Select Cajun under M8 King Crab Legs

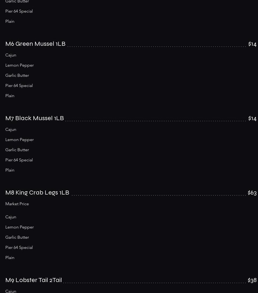(x=11, y=217)
